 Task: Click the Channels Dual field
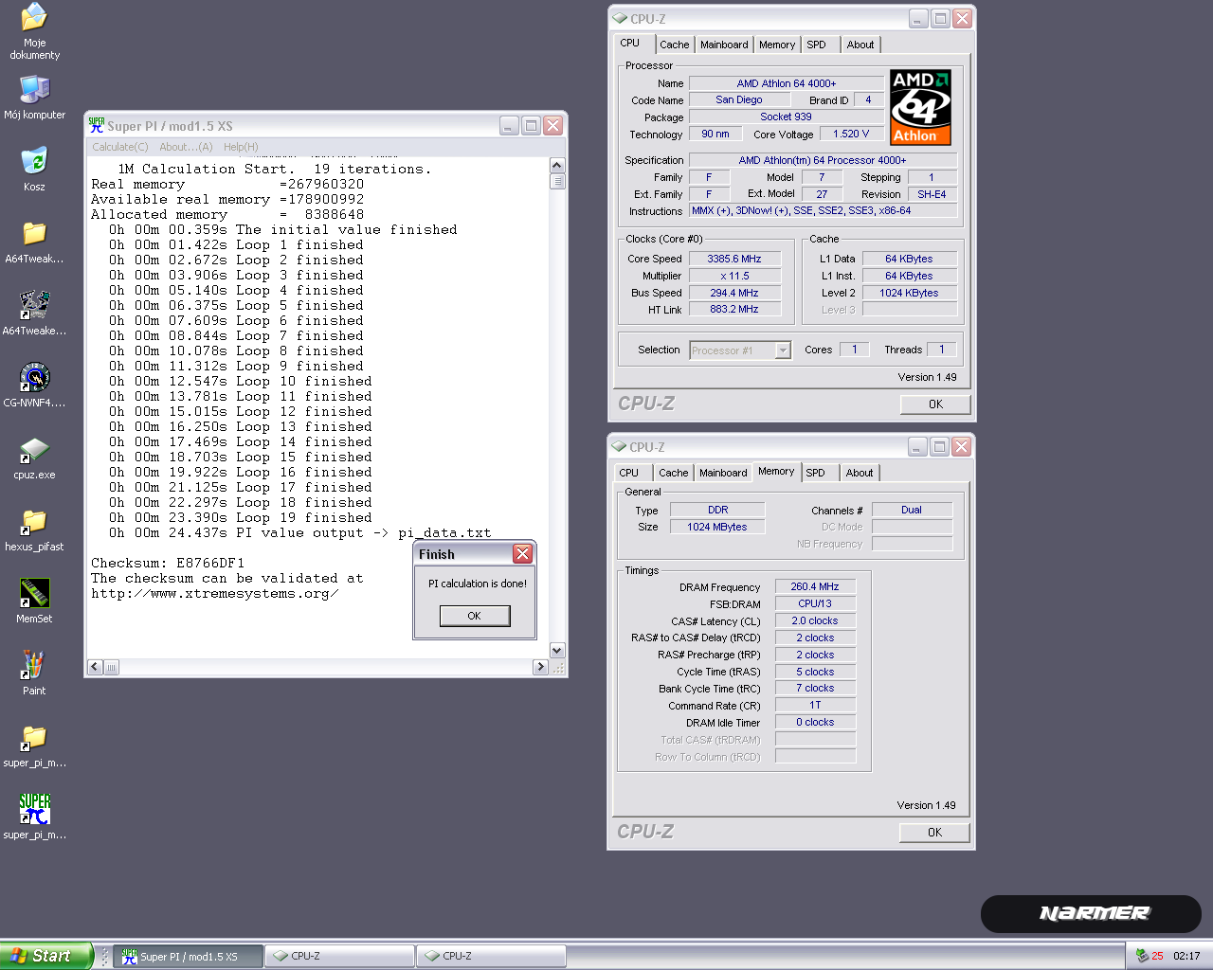tap(912, 510)
